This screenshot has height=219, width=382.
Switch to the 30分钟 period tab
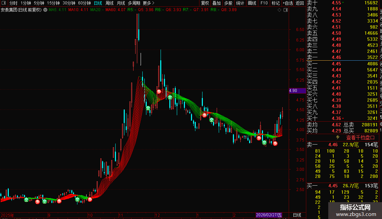point(69,3)
